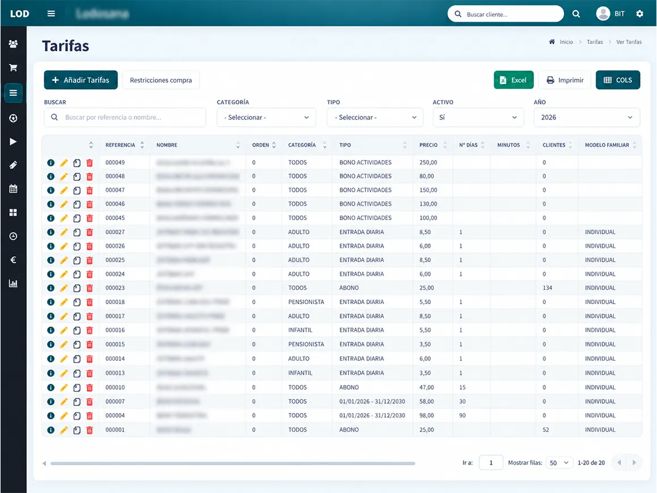This screenshot has height=493, width=657.
Task: Open the Categoría filter dropdown
Action: point(266,117)
